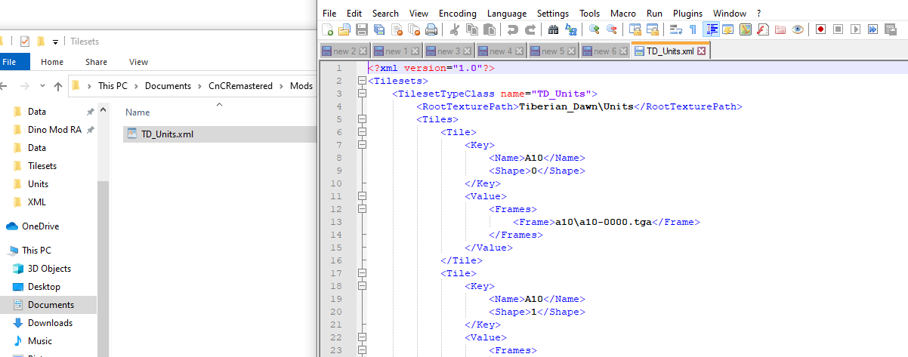This screenshot has width=908, height=357.
Task: Cut selection with the scissors icon
Action: click(x=455, y=29)
